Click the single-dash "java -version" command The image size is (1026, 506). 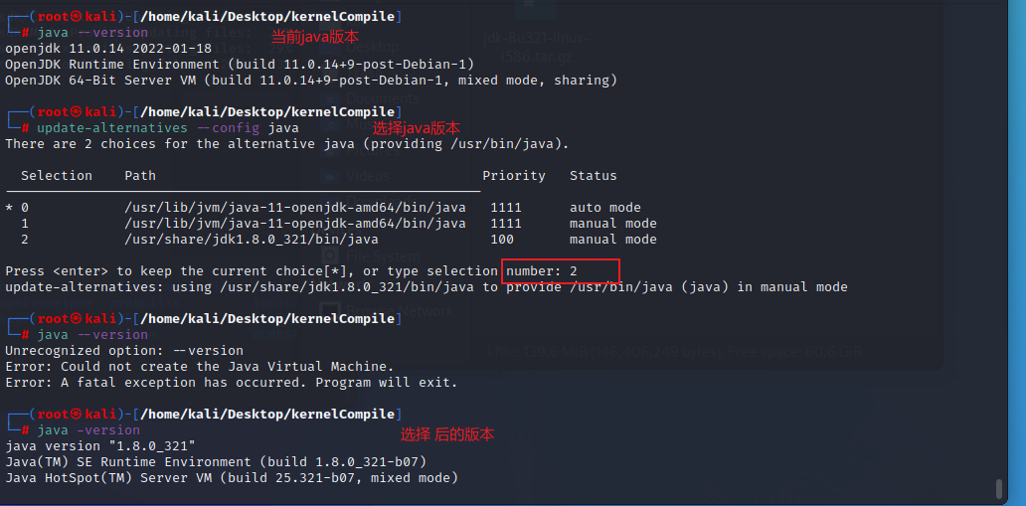point(88,430)
